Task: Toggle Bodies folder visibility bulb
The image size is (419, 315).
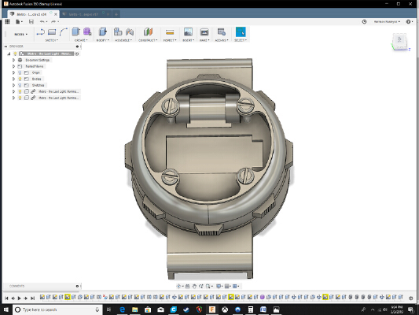Action: (20, 79)
